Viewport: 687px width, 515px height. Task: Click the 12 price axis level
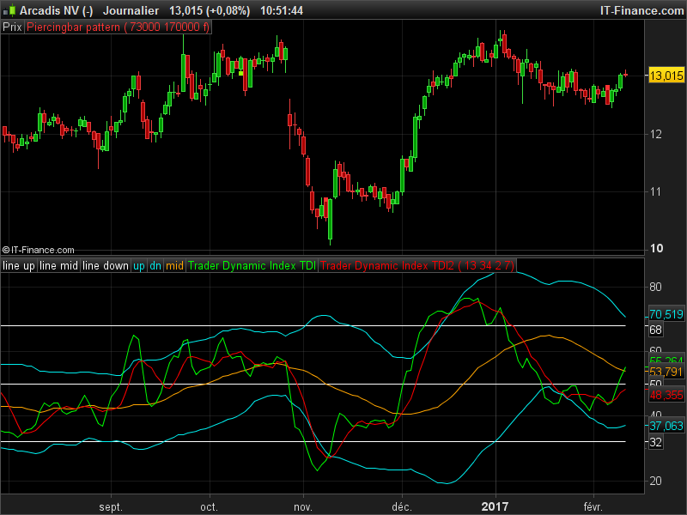click(656, 134)
